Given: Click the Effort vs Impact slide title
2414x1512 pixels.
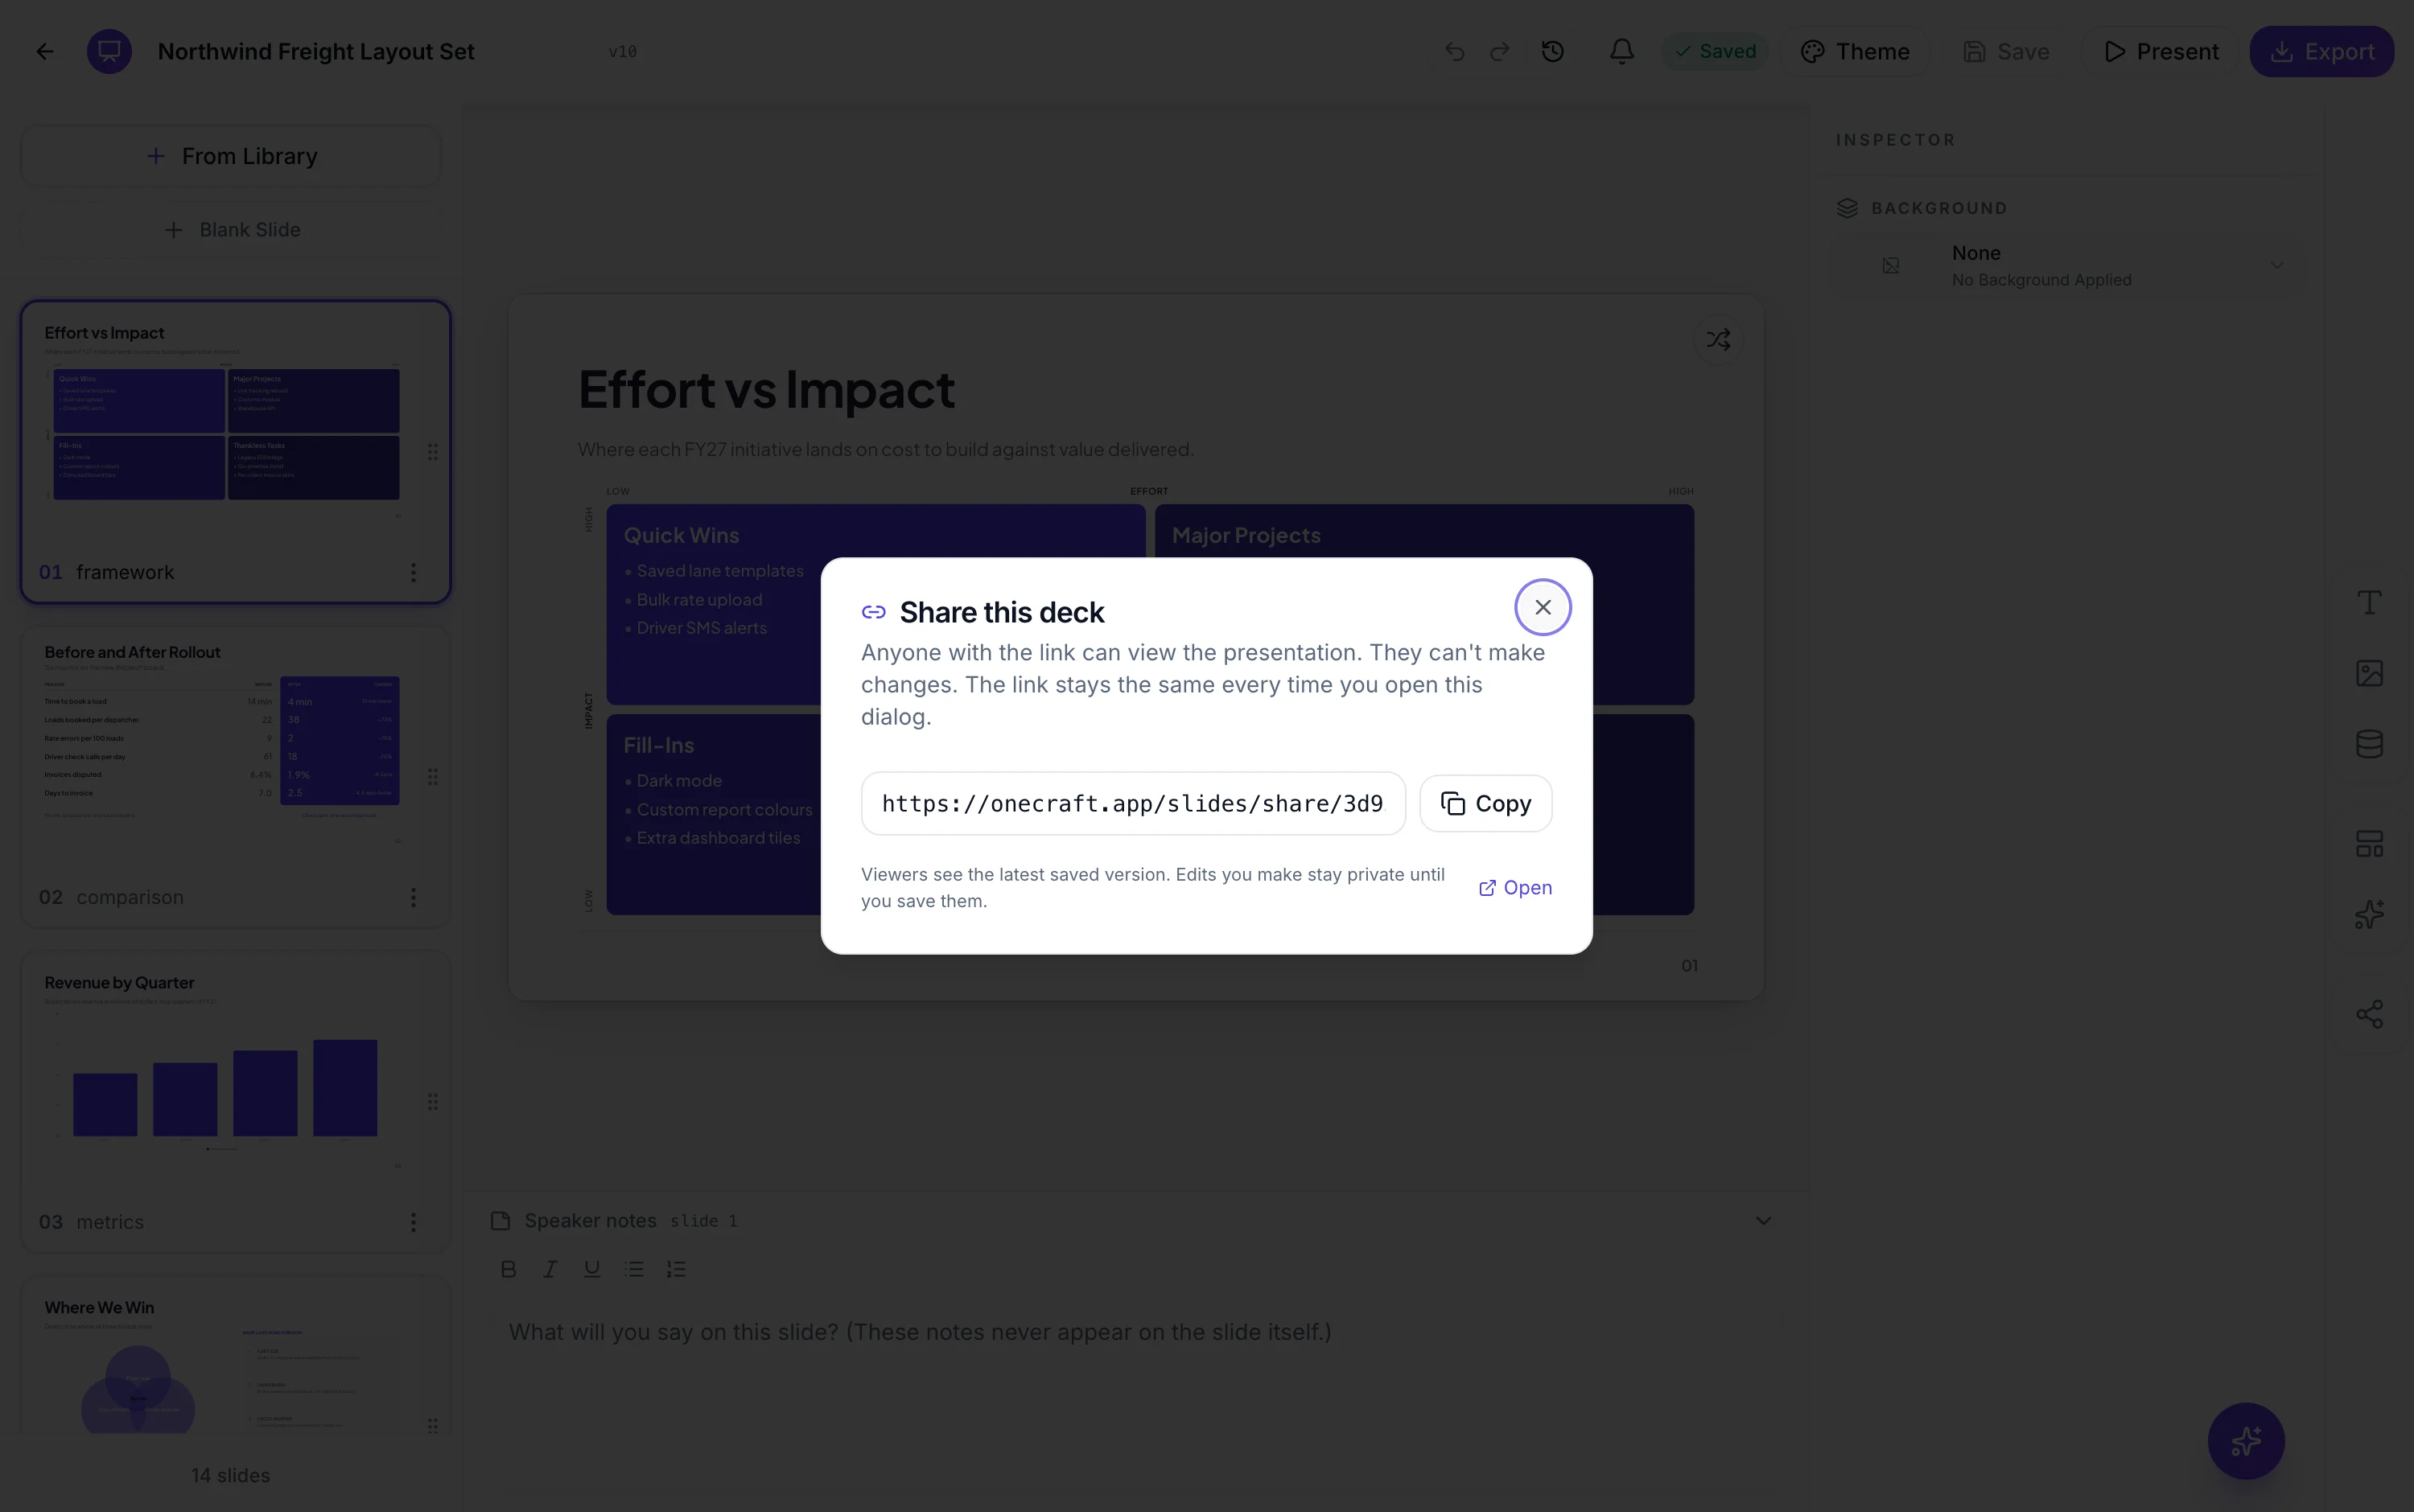Looking at the screenshot, I should (x=766, y=389).
